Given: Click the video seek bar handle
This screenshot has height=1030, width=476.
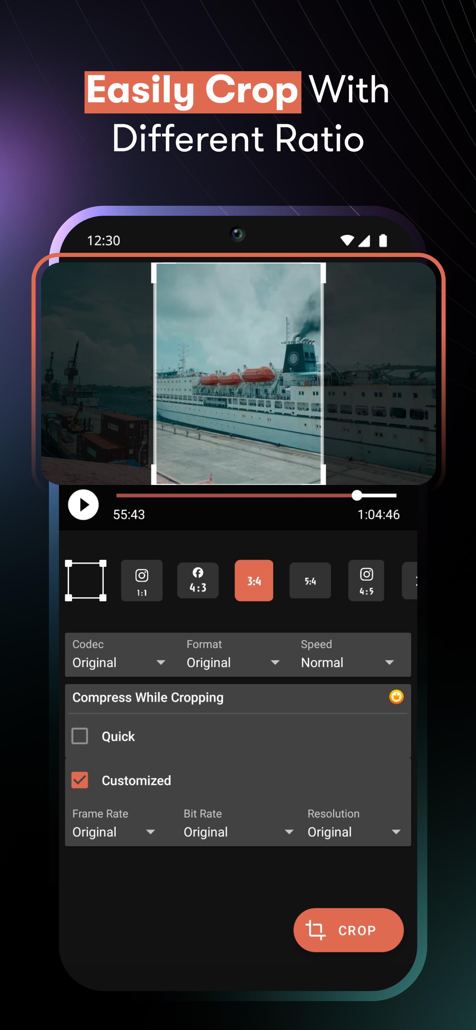Looking at the screenshot, I should (357, 495).
